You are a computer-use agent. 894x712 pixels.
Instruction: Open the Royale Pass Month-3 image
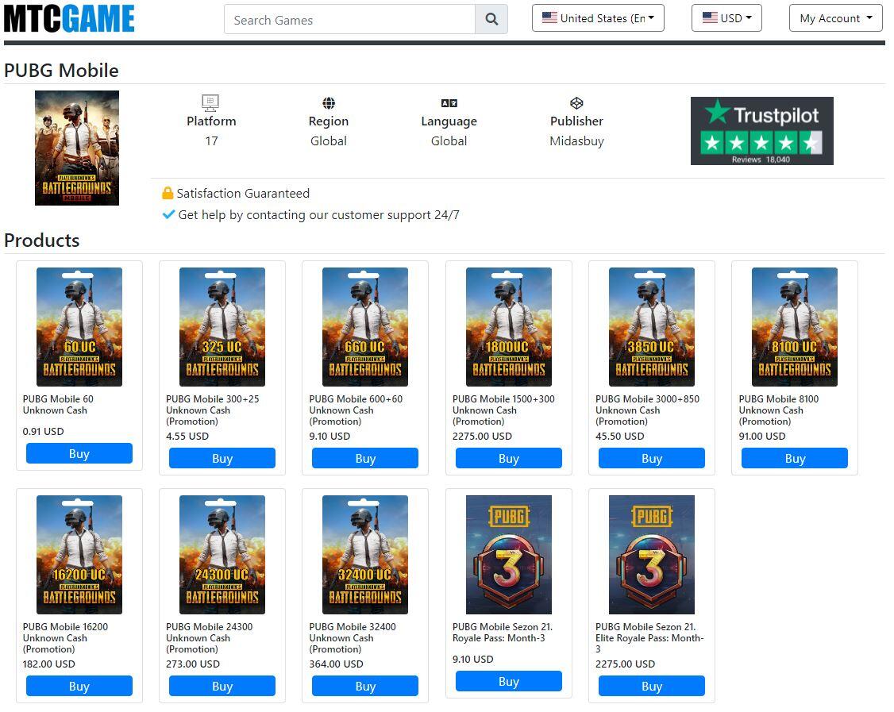pyautogui.click(x=509, y=555)
